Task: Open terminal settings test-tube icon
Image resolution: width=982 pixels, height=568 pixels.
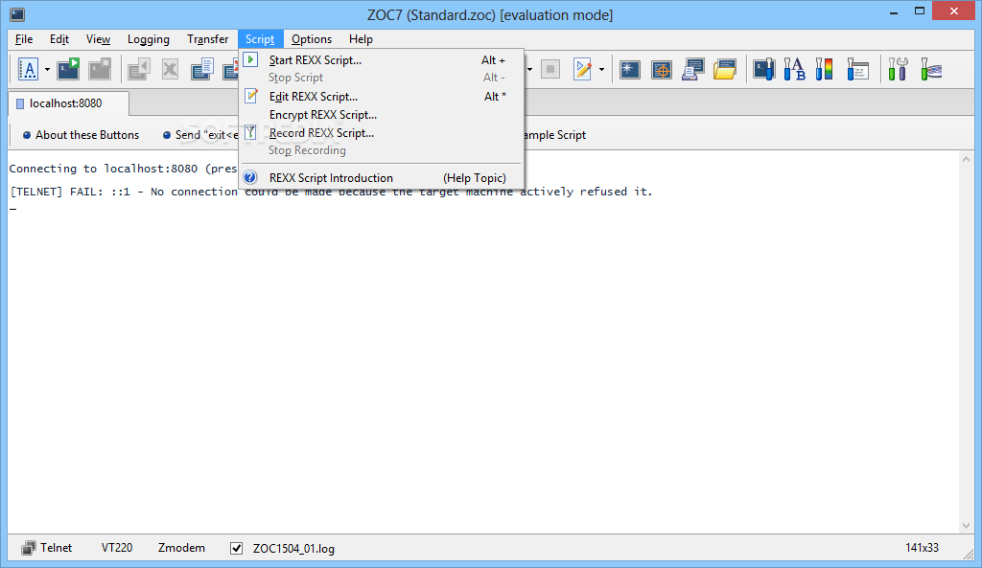Action: click(764, 69)
